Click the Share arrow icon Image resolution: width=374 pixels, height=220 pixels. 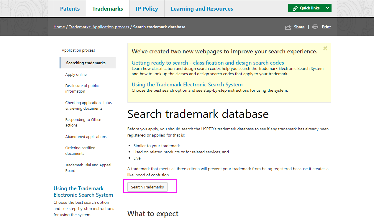click(x=288, y=27)
